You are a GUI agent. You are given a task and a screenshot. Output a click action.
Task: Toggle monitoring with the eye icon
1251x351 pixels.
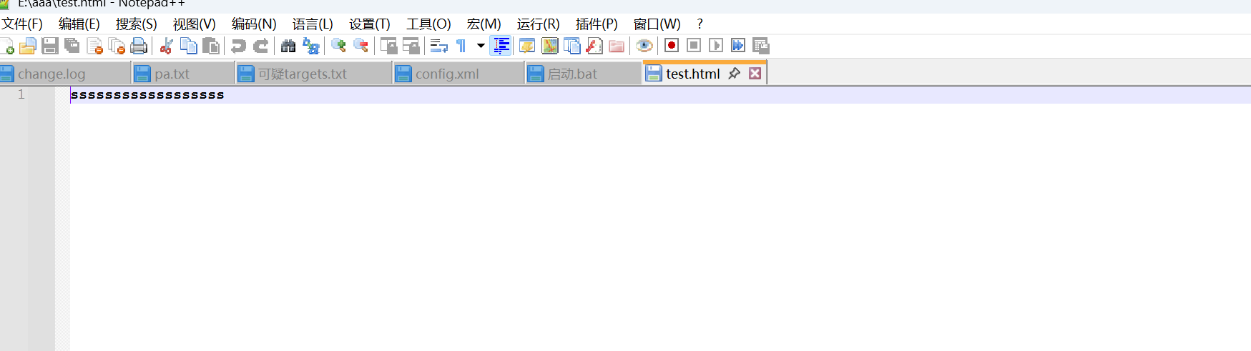coord(644,46)
